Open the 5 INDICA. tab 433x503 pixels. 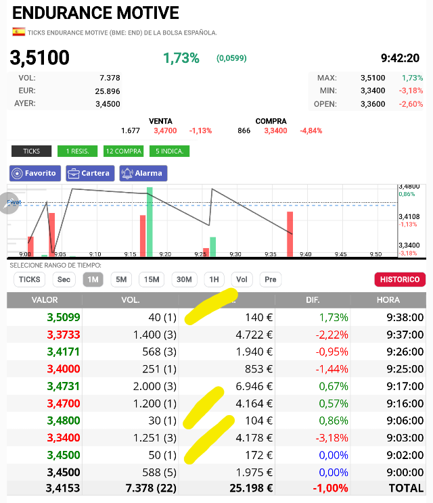[x=169, y=151]
